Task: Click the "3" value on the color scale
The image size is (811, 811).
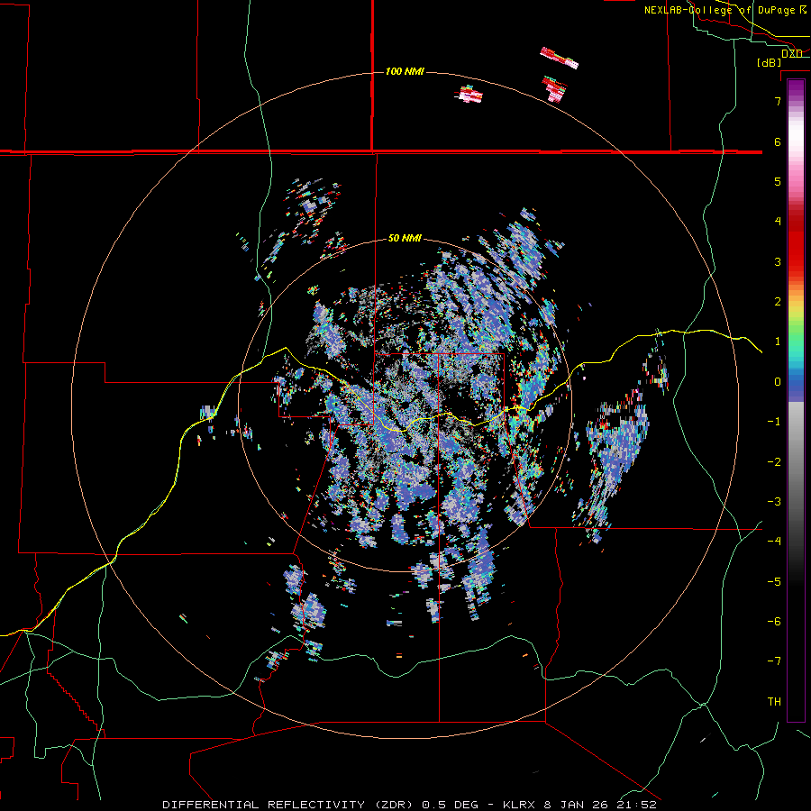Action: 778,261
